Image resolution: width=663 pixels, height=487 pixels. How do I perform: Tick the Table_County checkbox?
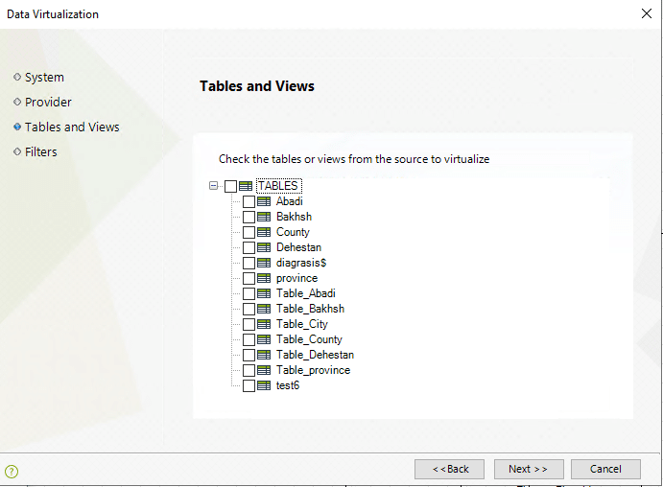pos(249,339)
